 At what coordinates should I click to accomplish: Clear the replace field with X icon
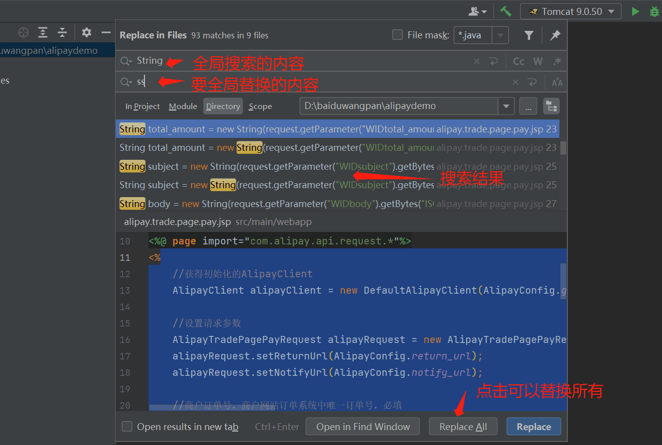[516, 82]
